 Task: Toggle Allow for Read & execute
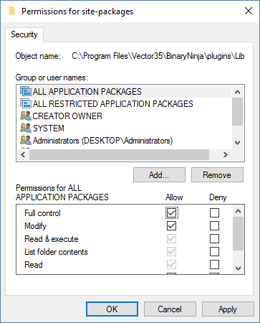click(171, 238)
